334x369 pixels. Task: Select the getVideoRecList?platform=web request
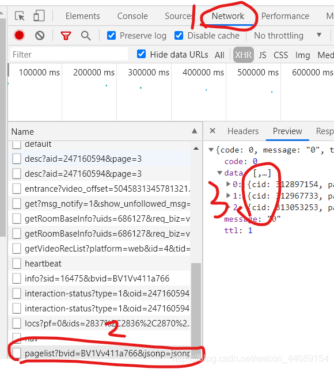coord(100,249)
